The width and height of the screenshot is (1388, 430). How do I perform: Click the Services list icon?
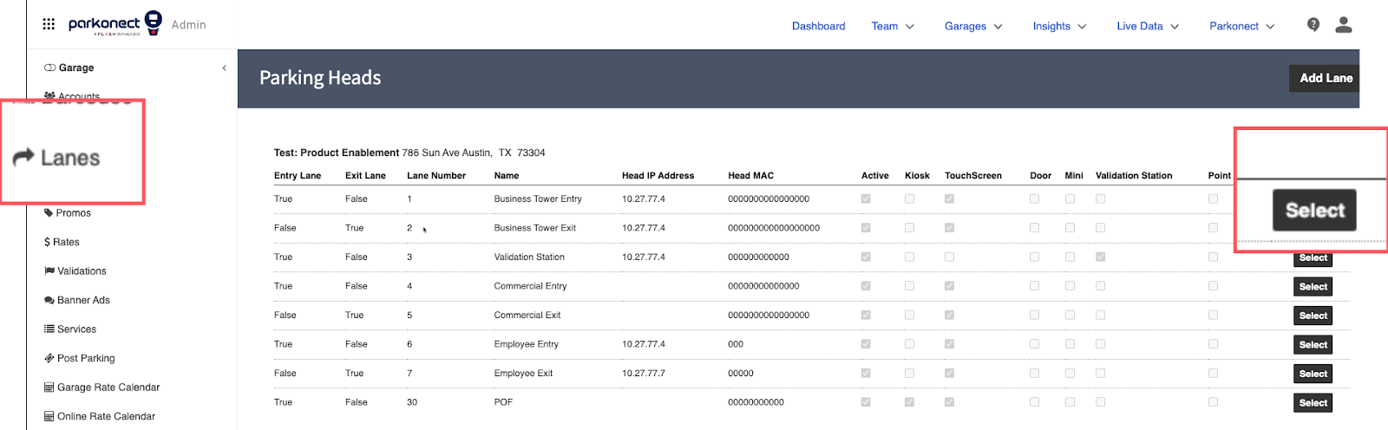49,329
